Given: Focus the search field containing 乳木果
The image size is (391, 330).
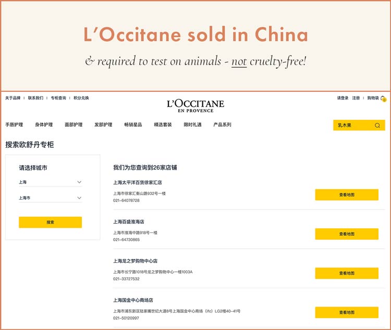Looking at the screenshot, I should click(352, 126).
